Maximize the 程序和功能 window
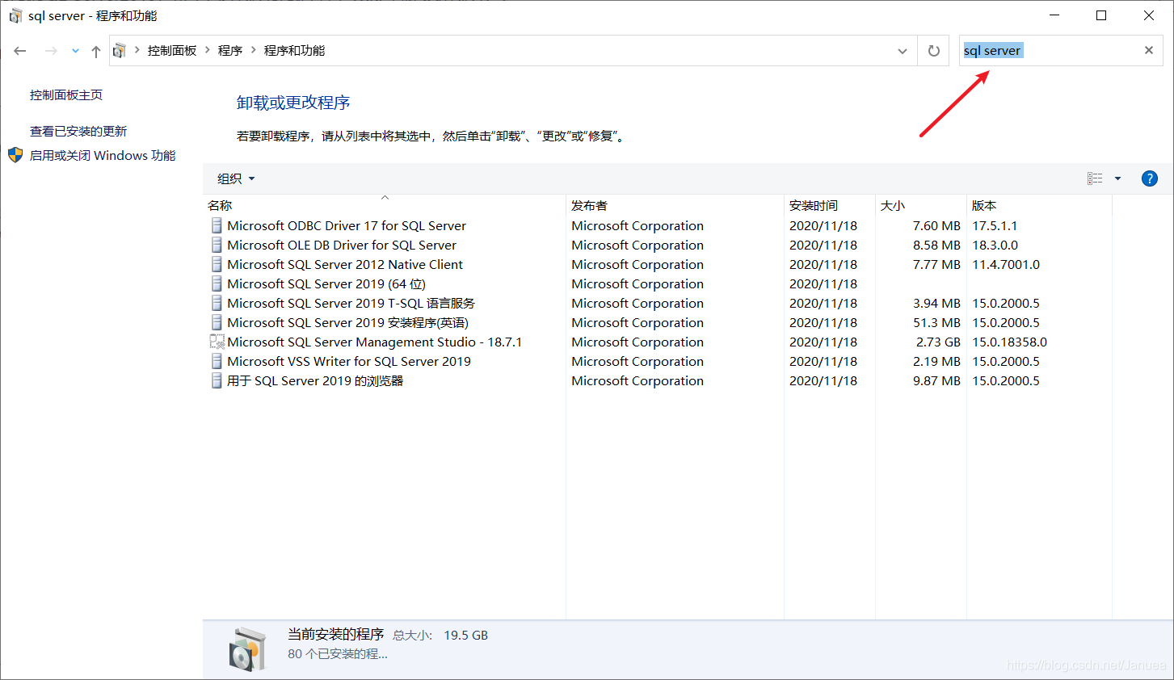This screenshot has width=1174, height=680. click(x=1101, y=15)
